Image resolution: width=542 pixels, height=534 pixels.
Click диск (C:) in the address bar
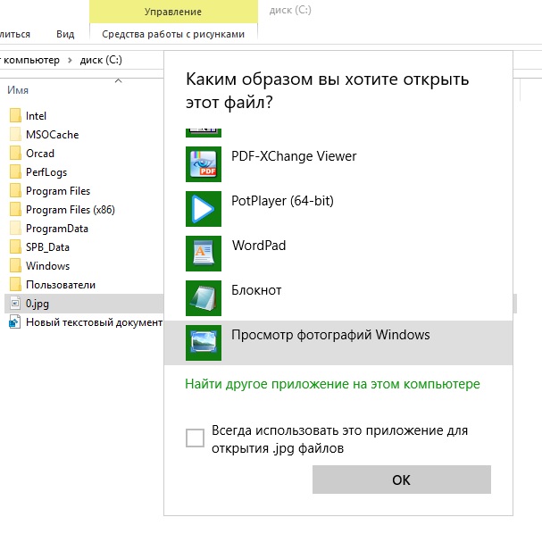(101, 60)
